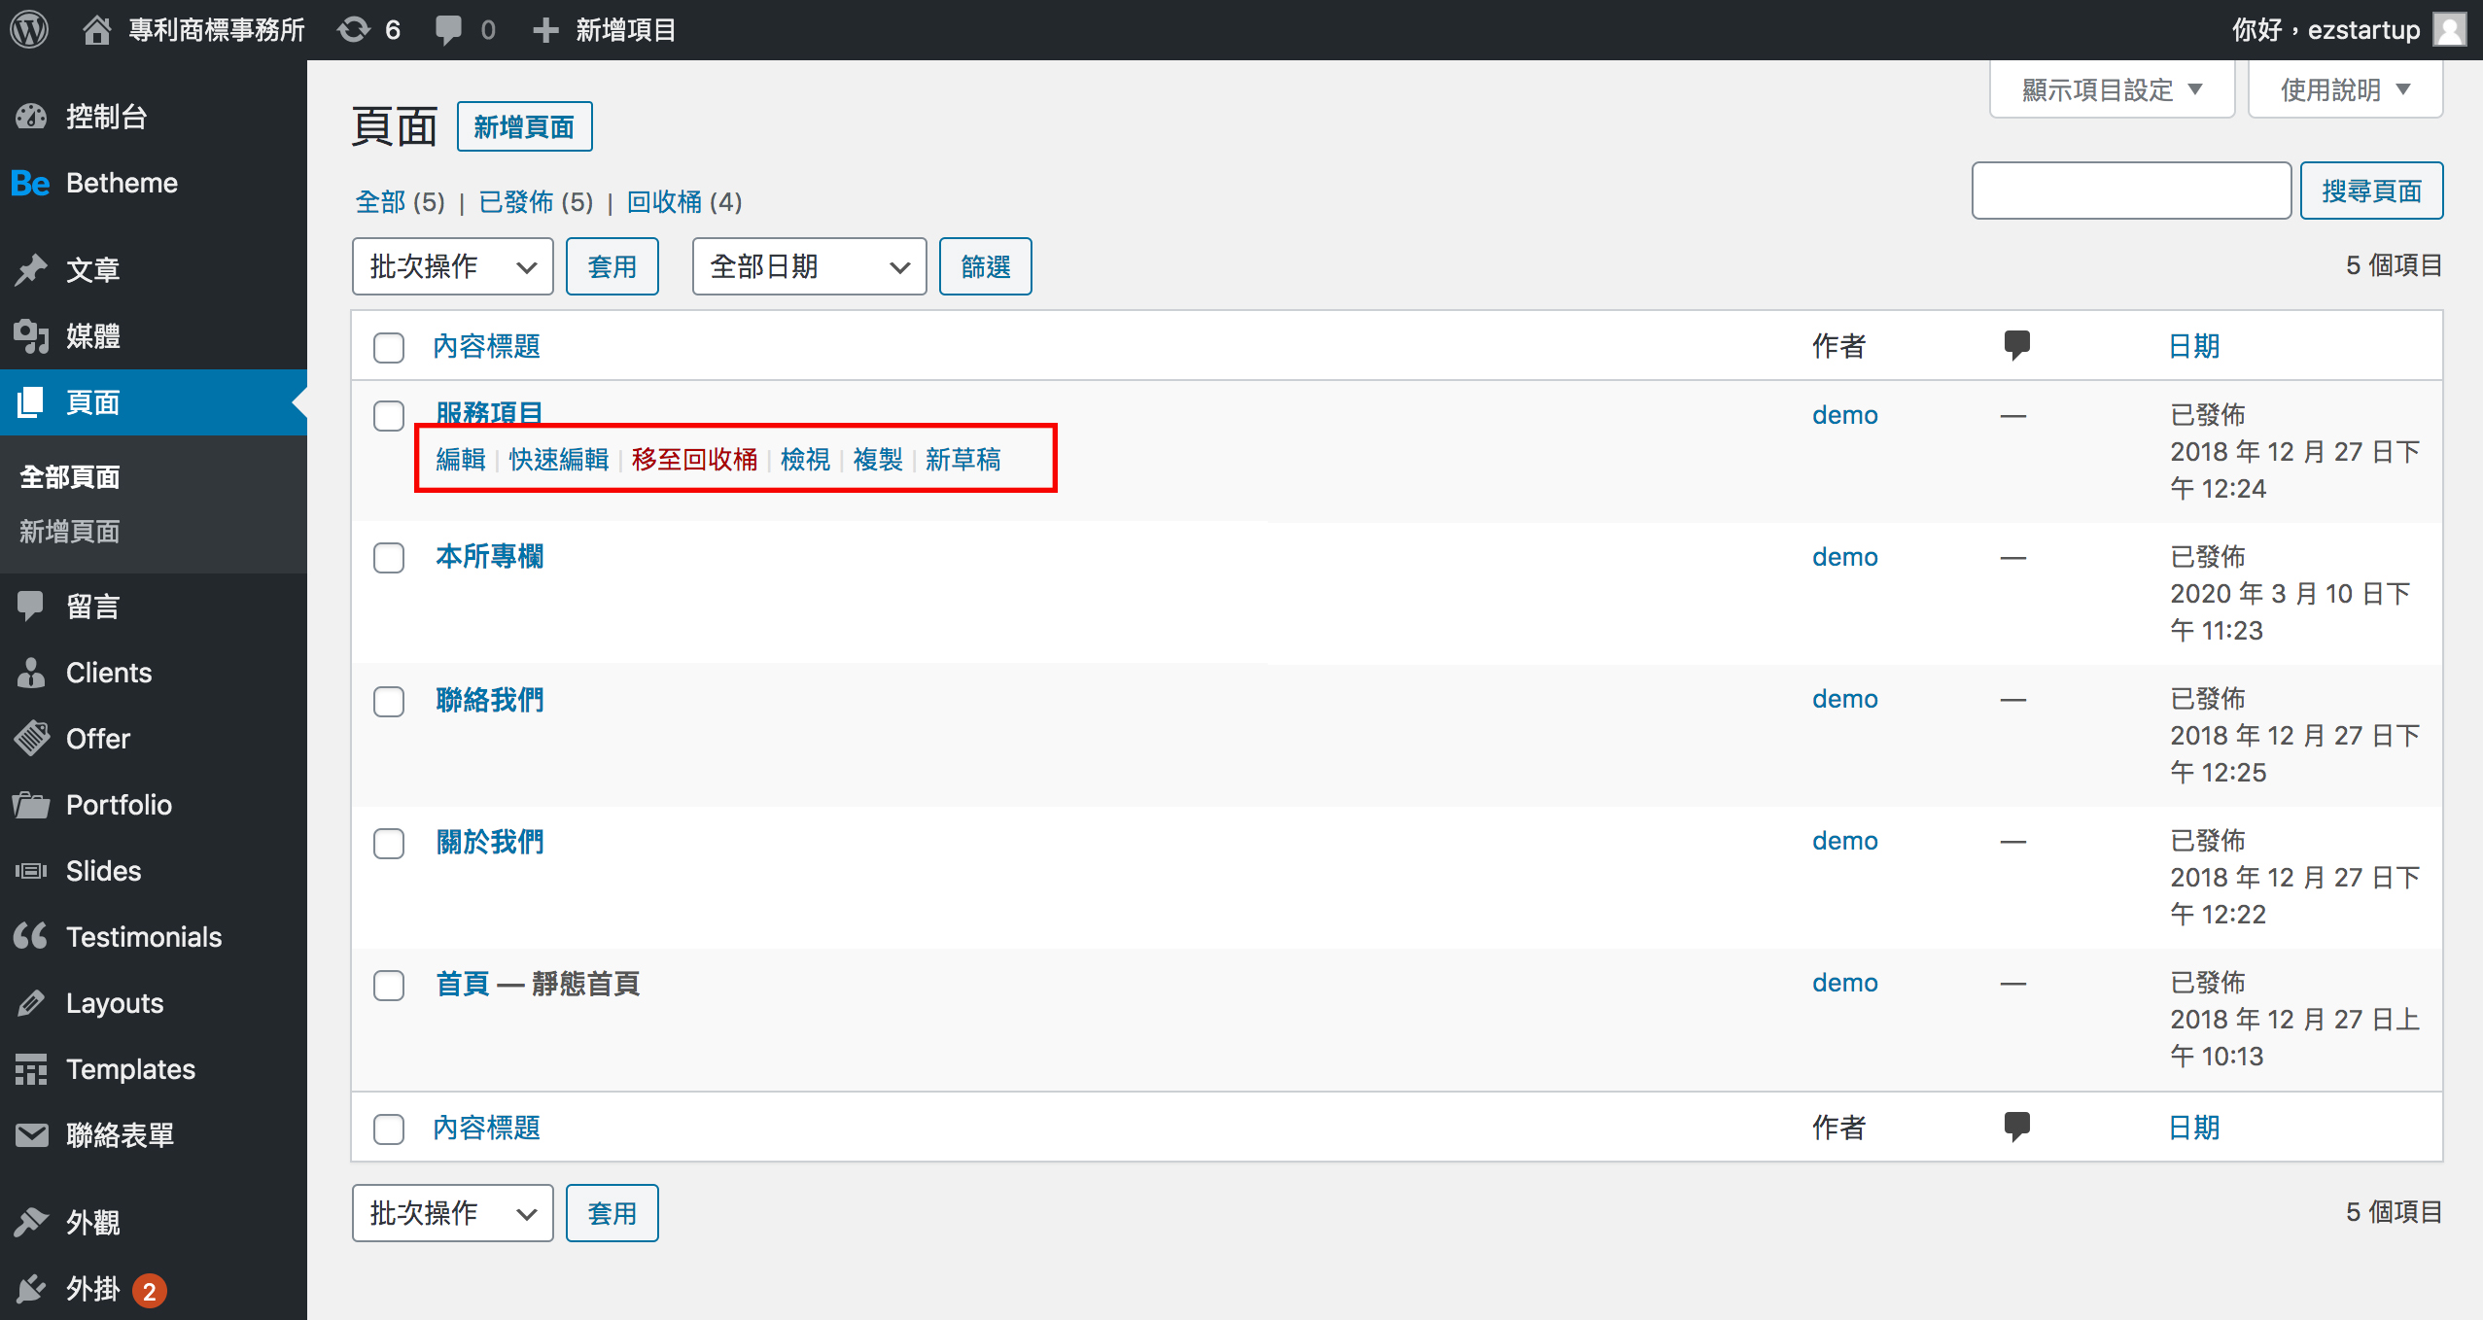Click the Betheme icon in the sidebar
The height and width of the screenshot is (1320, 2483).
click(x=30, y=183)
